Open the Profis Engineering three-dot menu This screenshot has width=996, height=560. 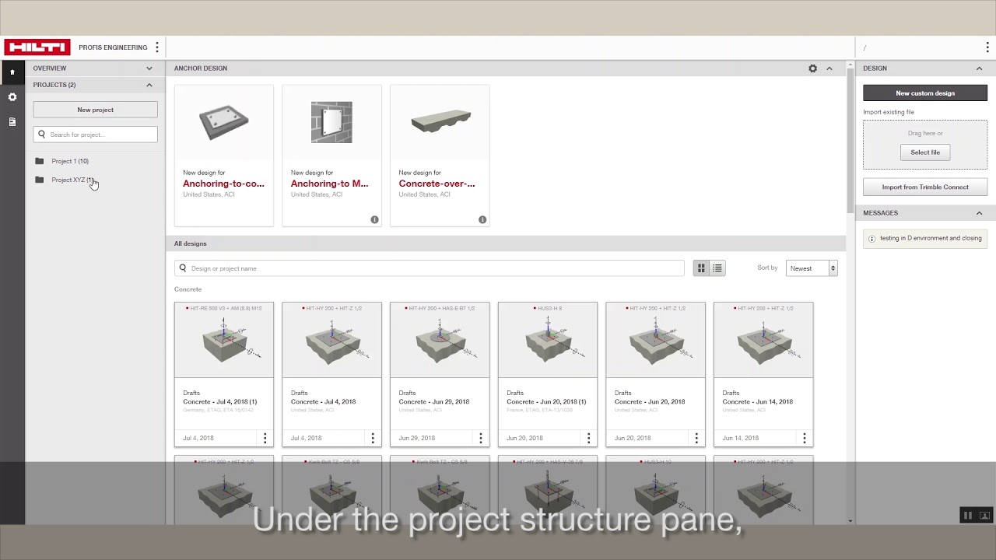click(x=157, y=47)
